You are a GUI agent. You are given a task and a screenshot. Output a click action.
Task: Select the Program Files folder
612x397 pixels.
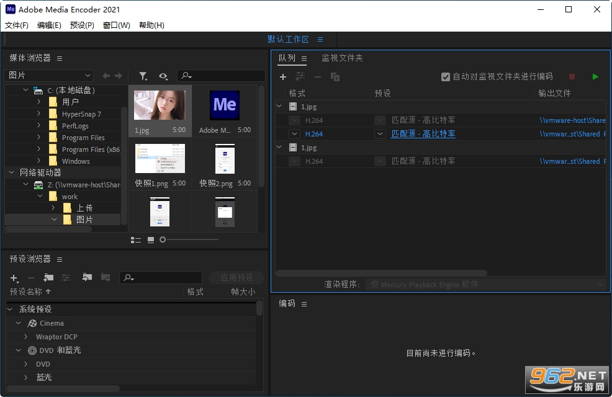coord(83,138)
